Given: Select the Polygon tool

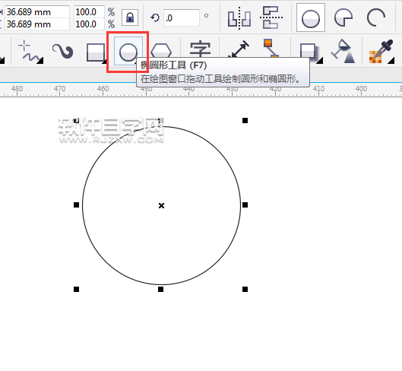Looking at the screenshot, I should coord(161,50).
